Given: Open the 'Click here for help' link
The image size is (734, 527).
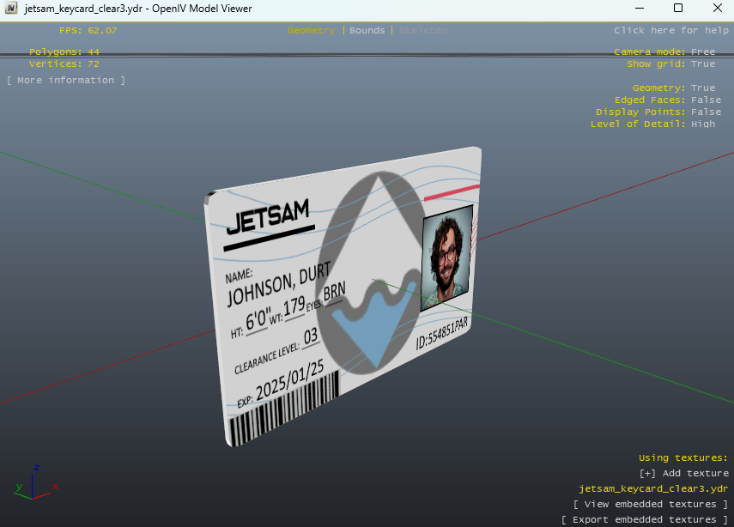Looking at the screenshot, I should click(671, 30).
